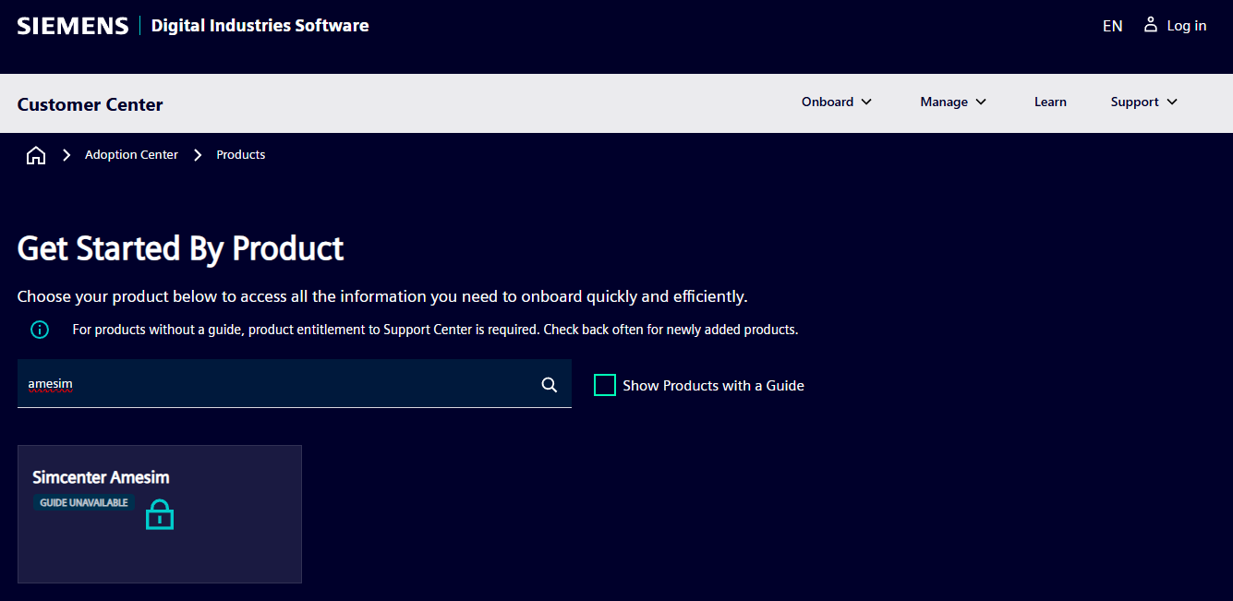Click the Guide Unavailable badge
Viewport: 1233px width, 601px height.
click(84, 503)
